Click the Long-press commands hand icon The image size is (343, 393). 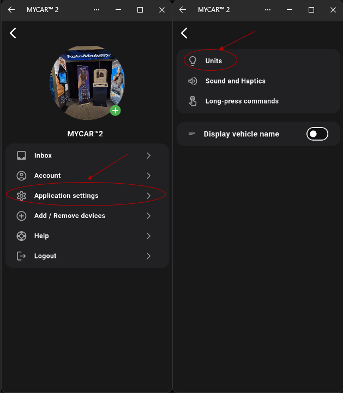click(x=192, y=101)
